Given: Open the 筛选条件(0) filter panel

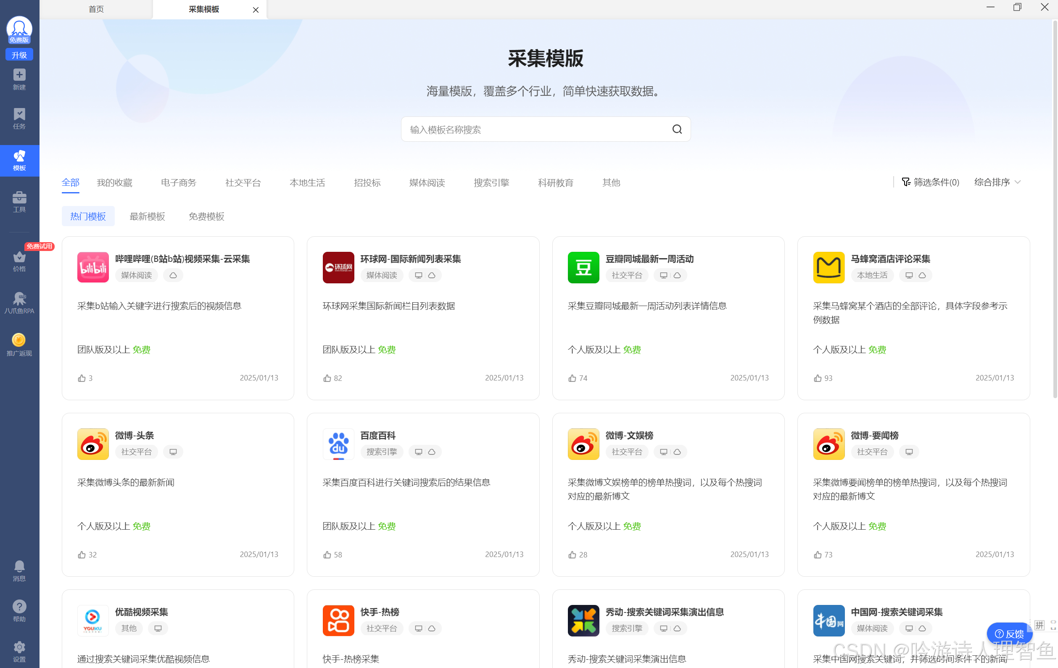Looking at the screenshot, I should point(930,182).
